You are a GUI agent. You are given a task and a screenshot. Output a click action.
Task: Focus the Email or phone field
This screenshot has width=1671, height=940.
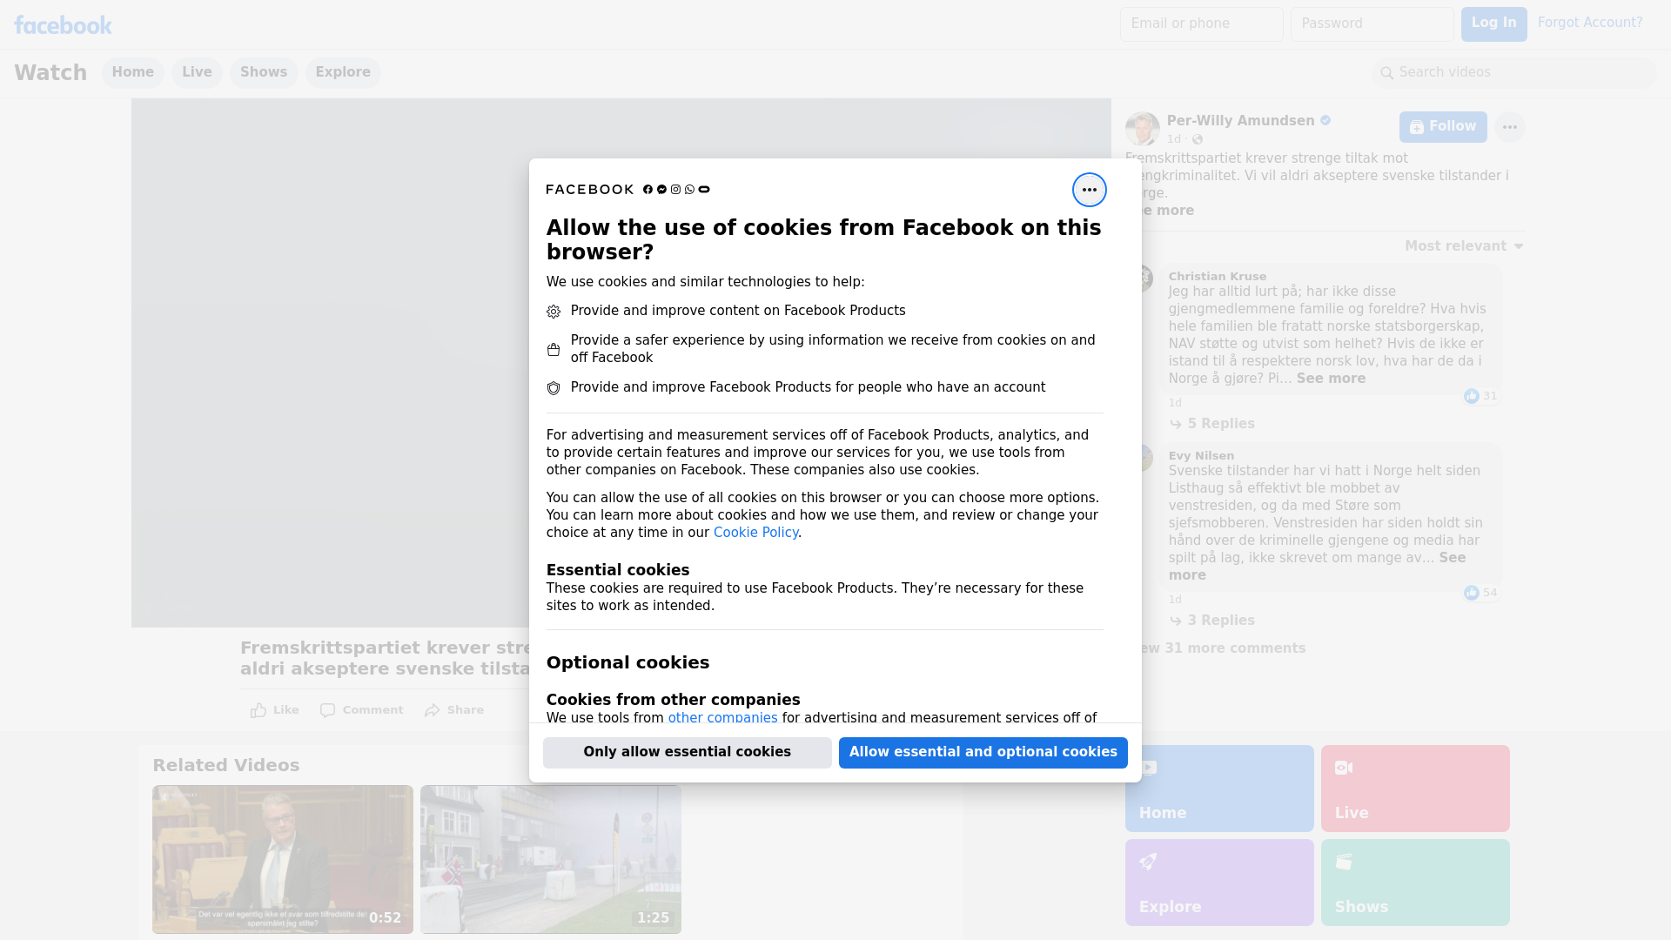(1201, 24)
